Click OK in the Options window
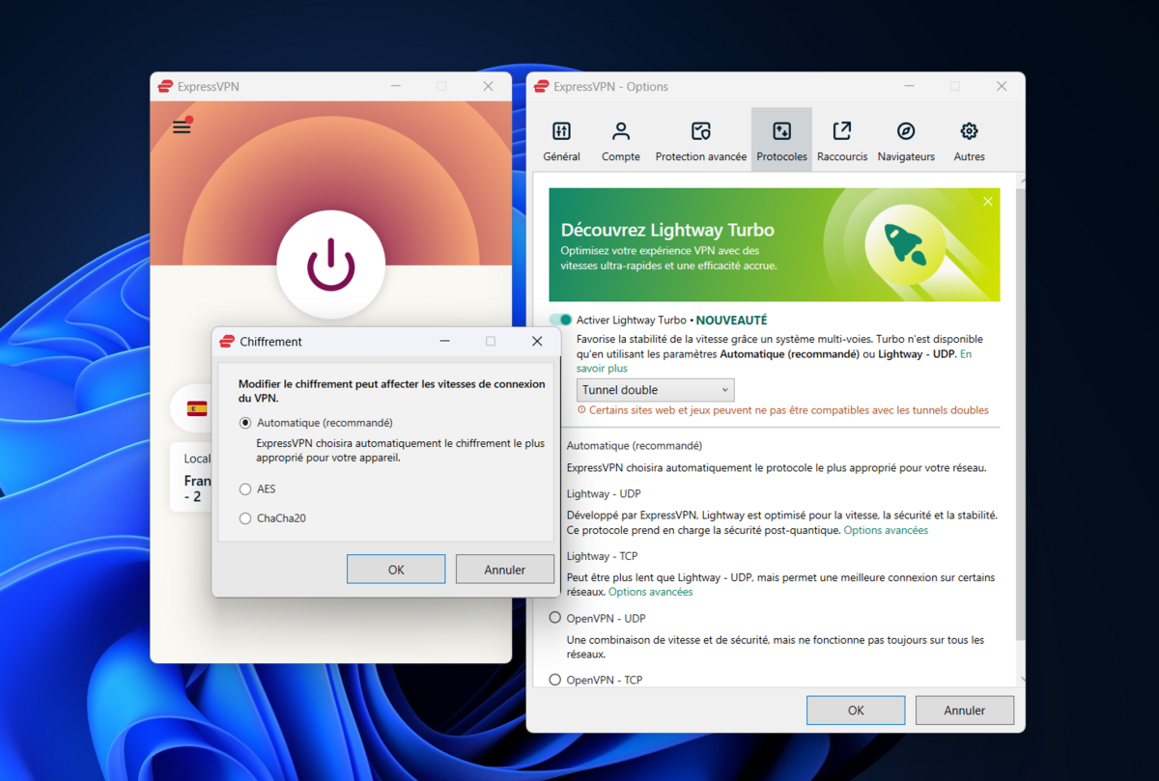The height and width of the screenshot is (781, 1159). click(856, 710)
